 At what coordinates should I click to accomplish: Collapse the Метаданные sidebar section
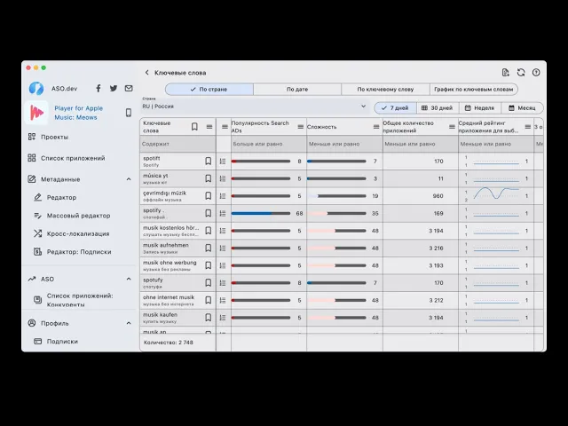129,179
